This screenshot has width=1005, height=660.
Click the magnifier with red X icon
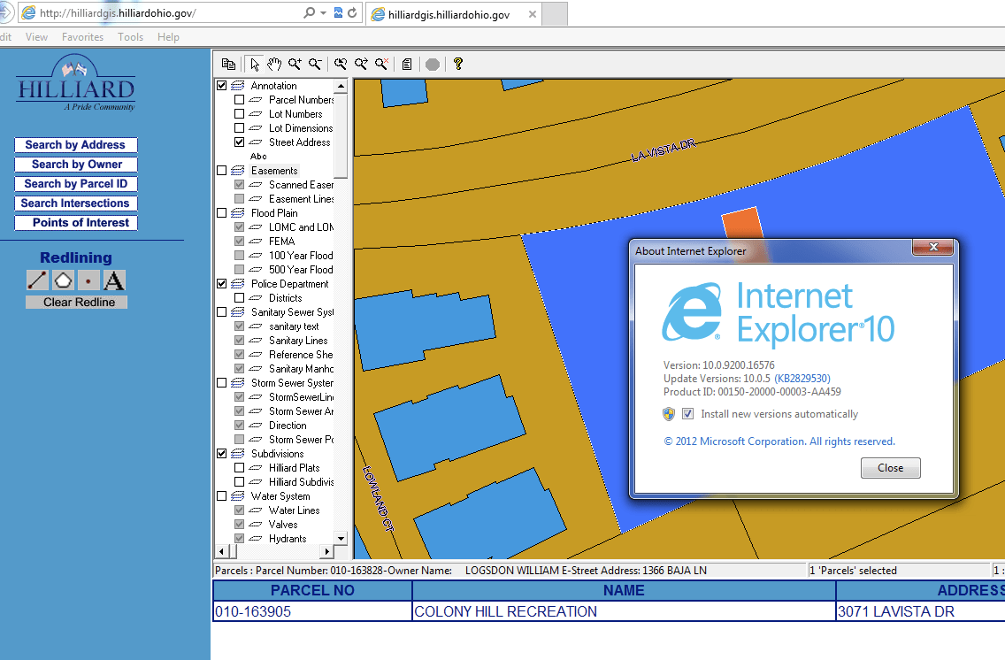[381, 64]
